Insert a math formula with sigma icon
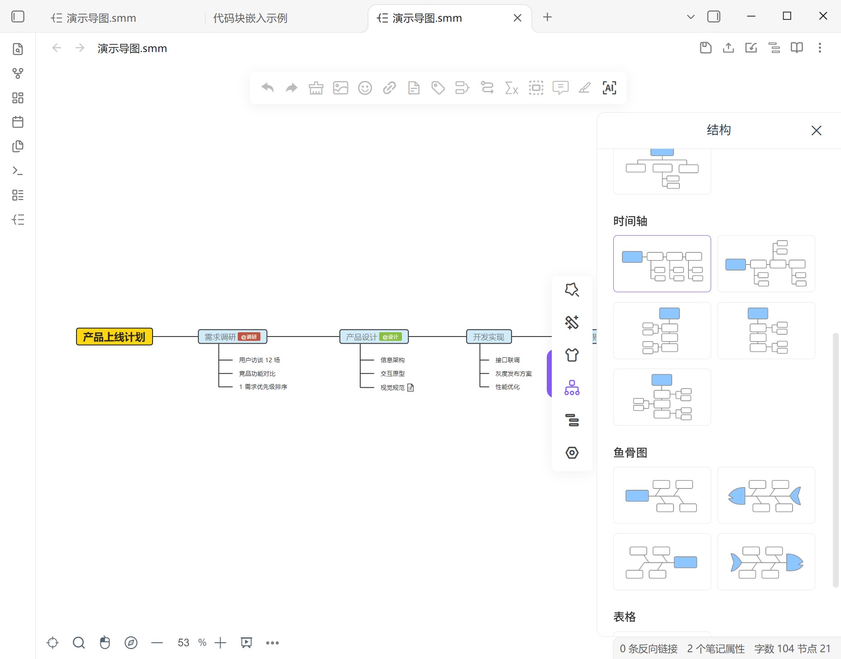The height and width of the screenshot is (659, 841). click(511, 87)
